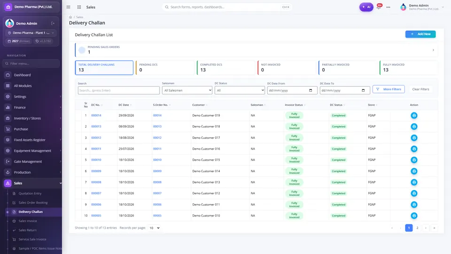Image resolution: width=451 pixels, height=254 pixels.
Task: Expand the top-right user account dropdown arrow
Action: tap(443, 7)
